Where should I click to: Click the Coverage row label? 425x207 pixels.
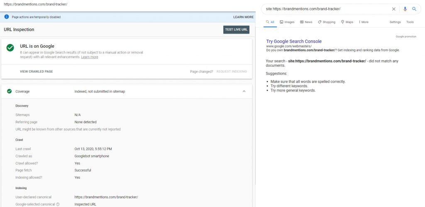22,92
